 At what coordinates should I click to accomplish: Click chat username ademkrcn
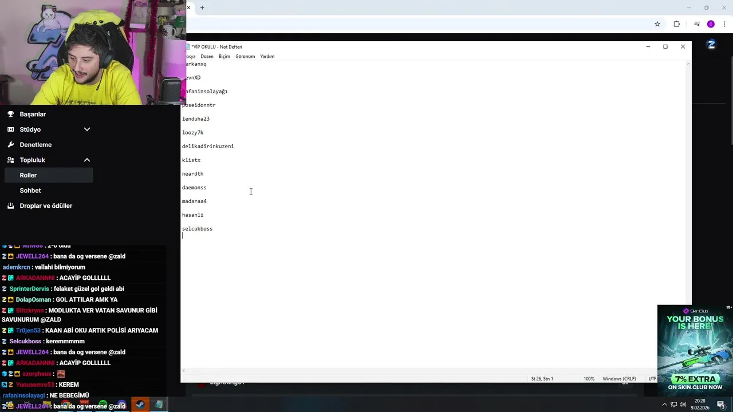[16, 267]
